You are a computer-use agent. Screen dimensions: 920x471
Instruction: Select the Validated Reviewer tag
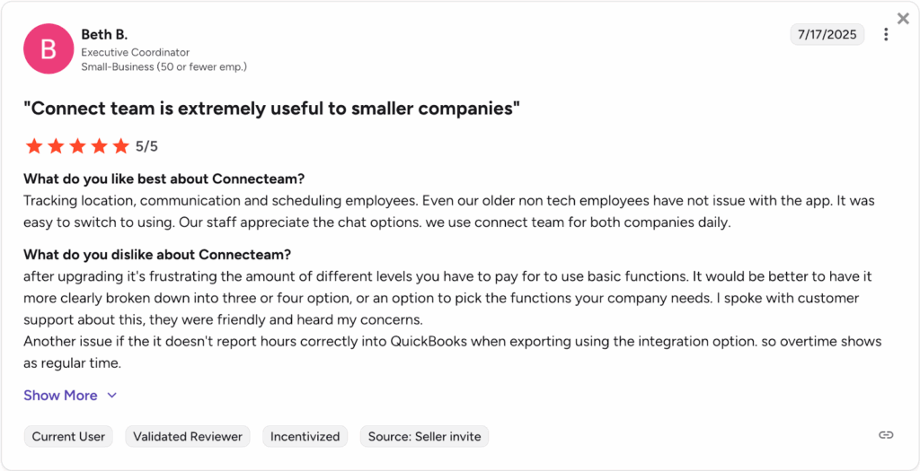coord(188,437)
